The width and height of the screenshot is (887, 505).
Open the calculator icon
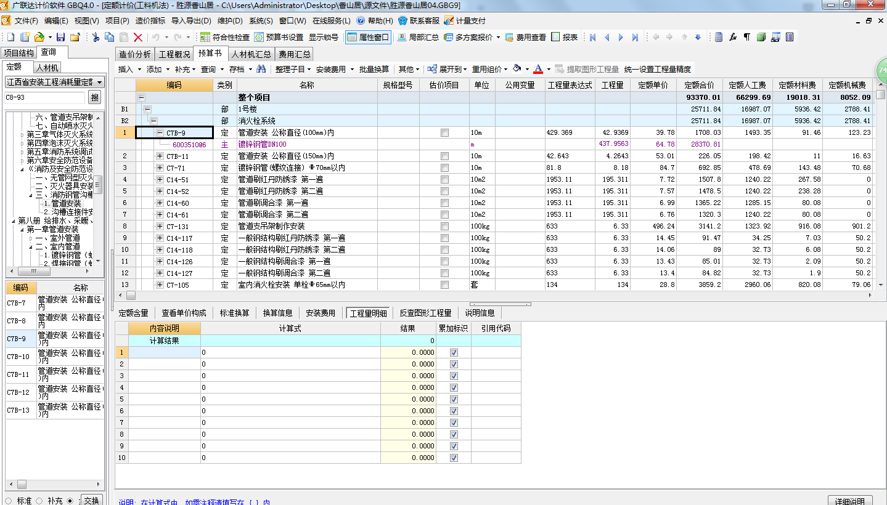coord(719,38)
